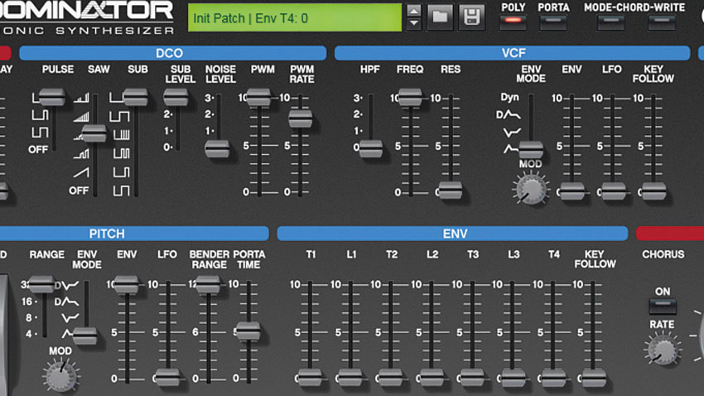Select third pulse-width icon in PULSE column

pyautogui.click(x=40, y=133)
